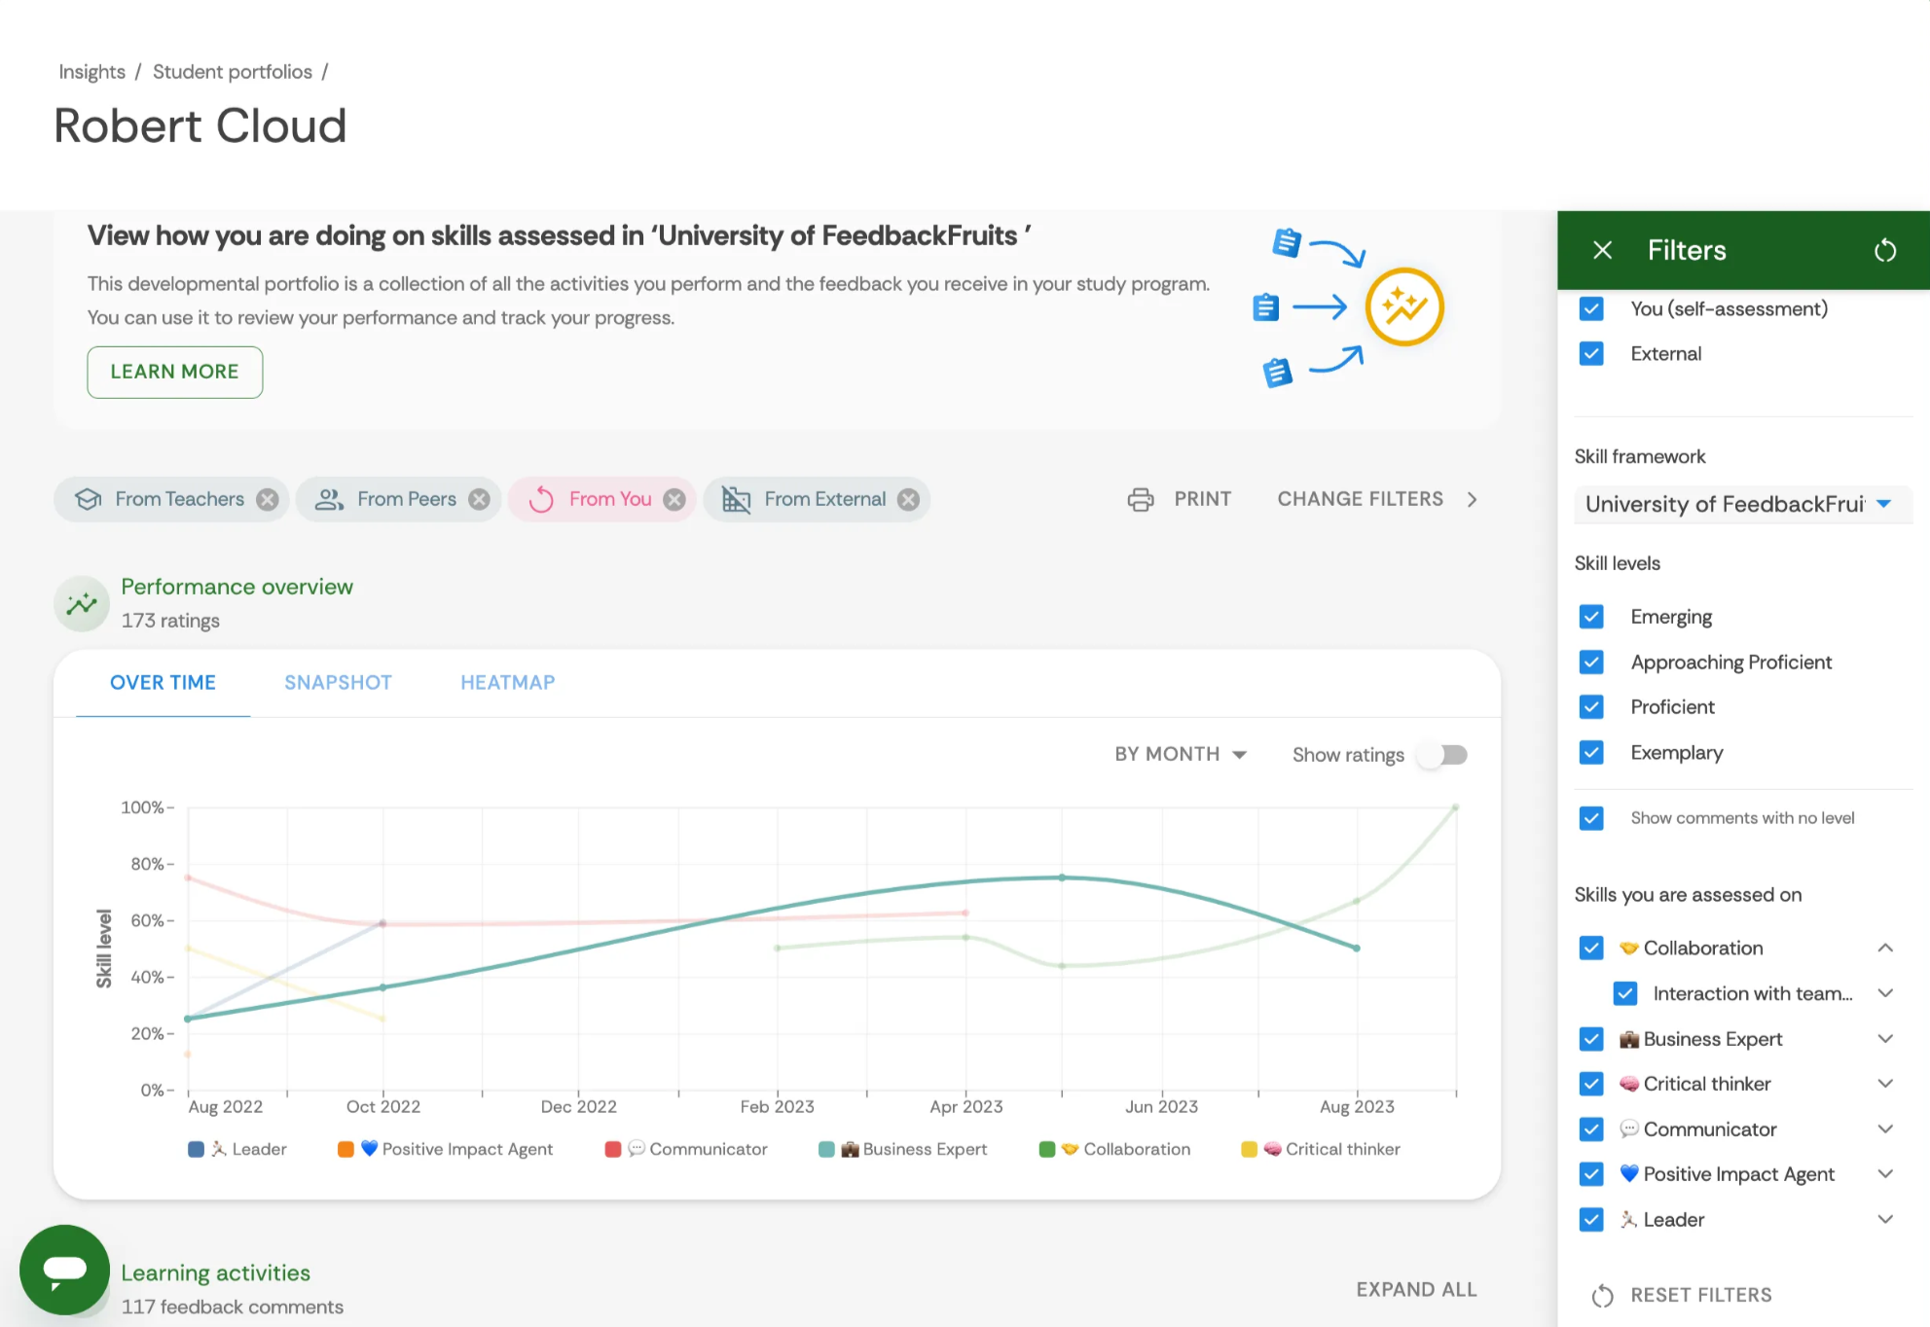
Task: Click the printer icon
Action: [1140, 499]
